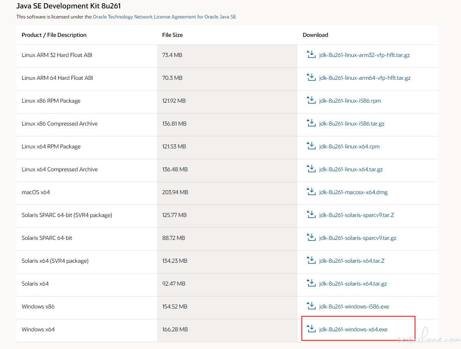Screen dimensions: 461x349
Task: Download jdk-8u261-solaris-x64.tar.Z file link
Action: (x=352, y=261)
